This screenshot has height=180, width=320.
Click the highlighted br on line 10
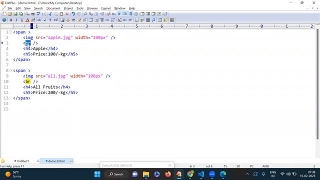[x=28, y=81]
